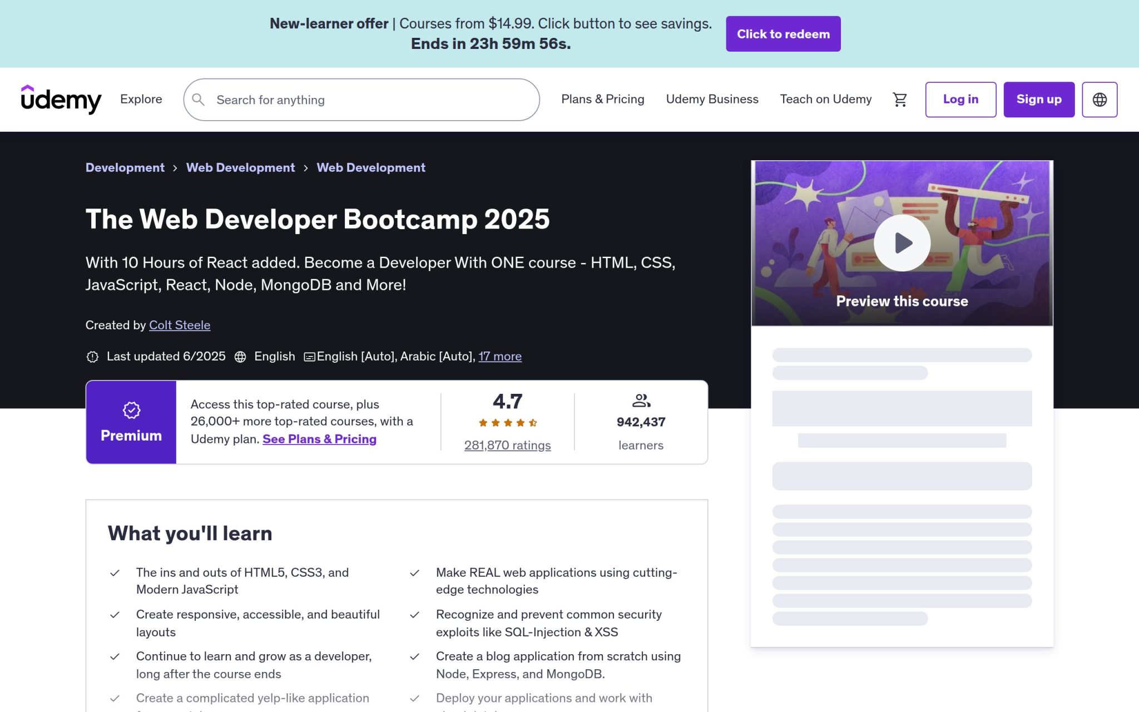Click the last Web Development breadcrumb
Image resolution: width=1139 pixels, height=712 pixels.
coord(371,167)
